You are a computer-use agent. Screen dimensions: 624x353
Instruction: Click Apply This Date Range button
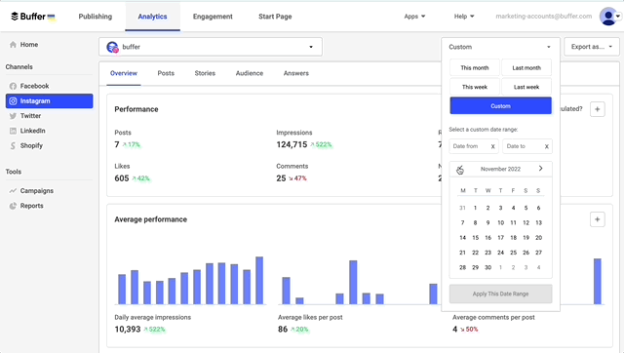(500, 294)
